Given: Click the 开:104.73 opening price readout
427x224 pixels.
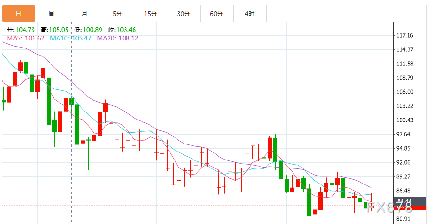Looking at the screenshot, I should click(x=21, y=30).
